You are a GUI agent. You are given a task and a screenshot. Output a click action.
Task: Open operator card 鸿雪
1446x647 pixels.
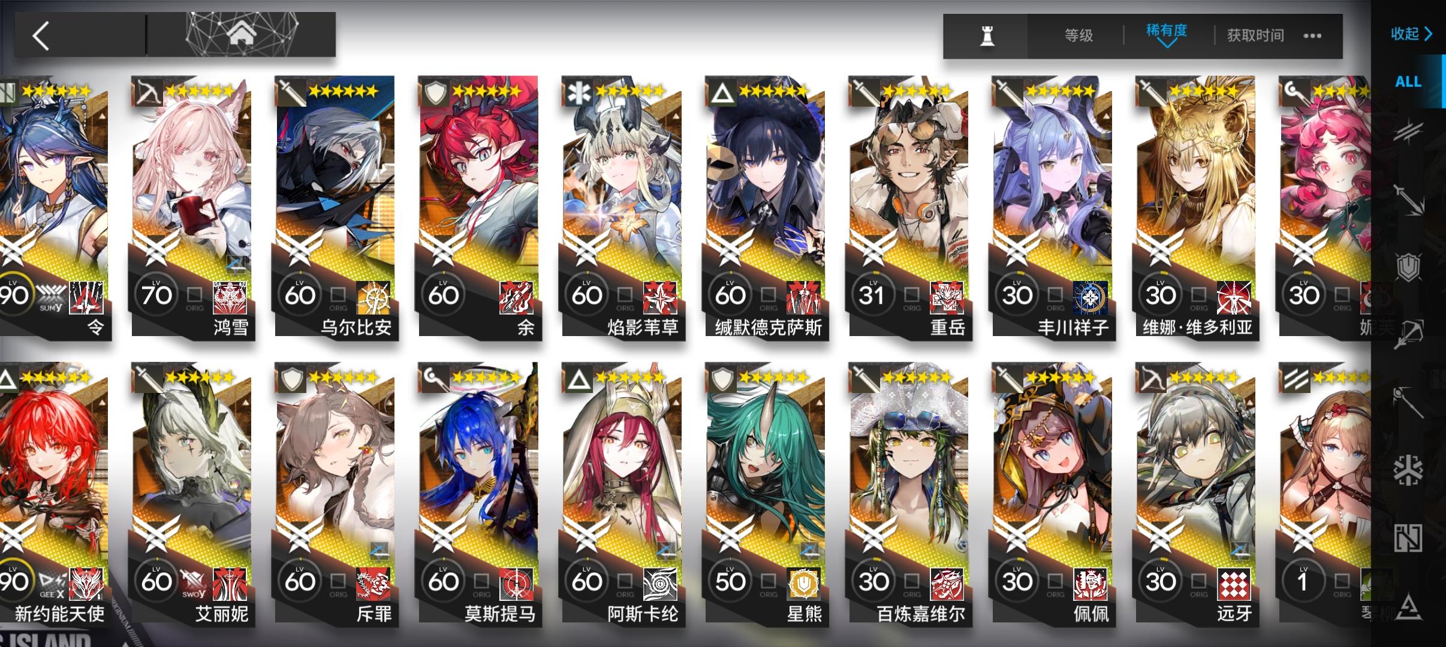click(192, 208)
